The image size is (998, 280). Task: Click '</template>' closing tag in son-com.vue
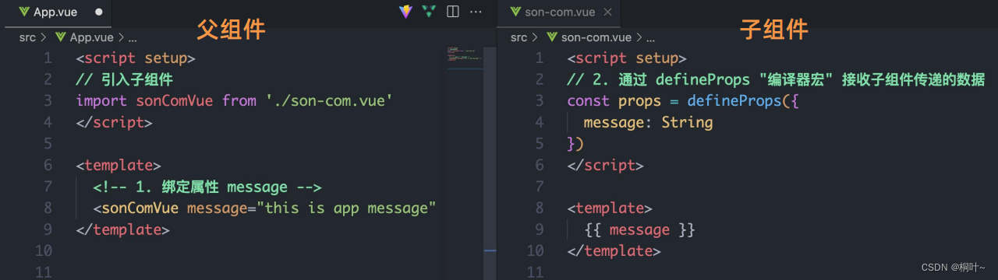click(614, 251)
